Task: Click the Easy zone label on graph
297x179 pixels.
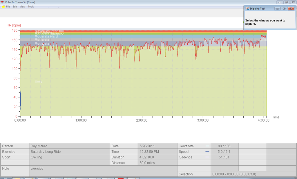Action: coord(39,81)
